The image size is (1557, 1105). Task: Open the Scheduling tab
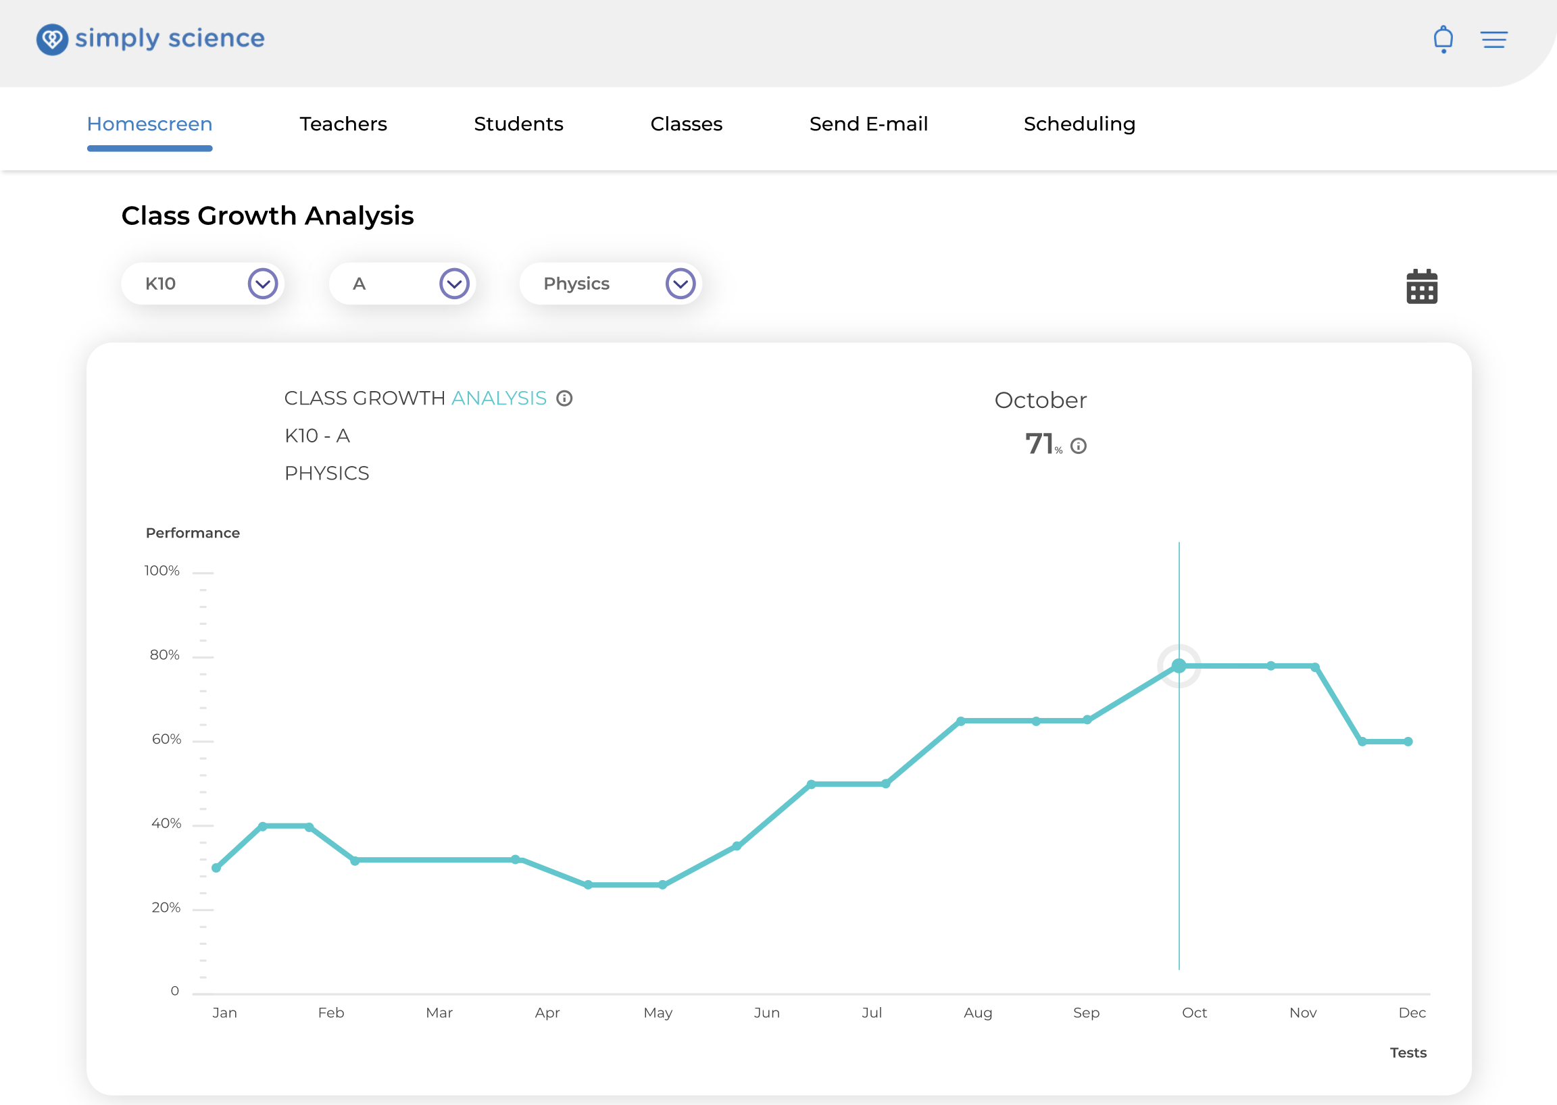[1080, 124]
